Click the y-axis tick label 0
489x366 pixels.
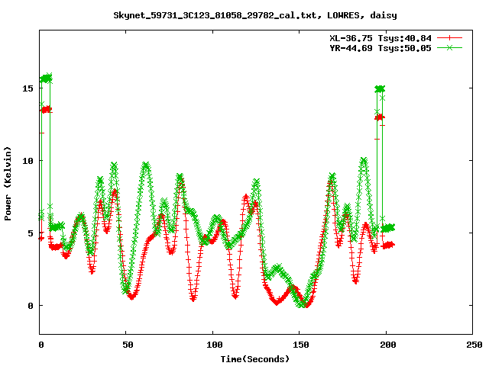click(31, 306)
